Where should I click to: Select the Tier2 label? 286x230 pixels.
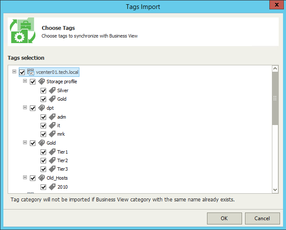click(63, 160)
